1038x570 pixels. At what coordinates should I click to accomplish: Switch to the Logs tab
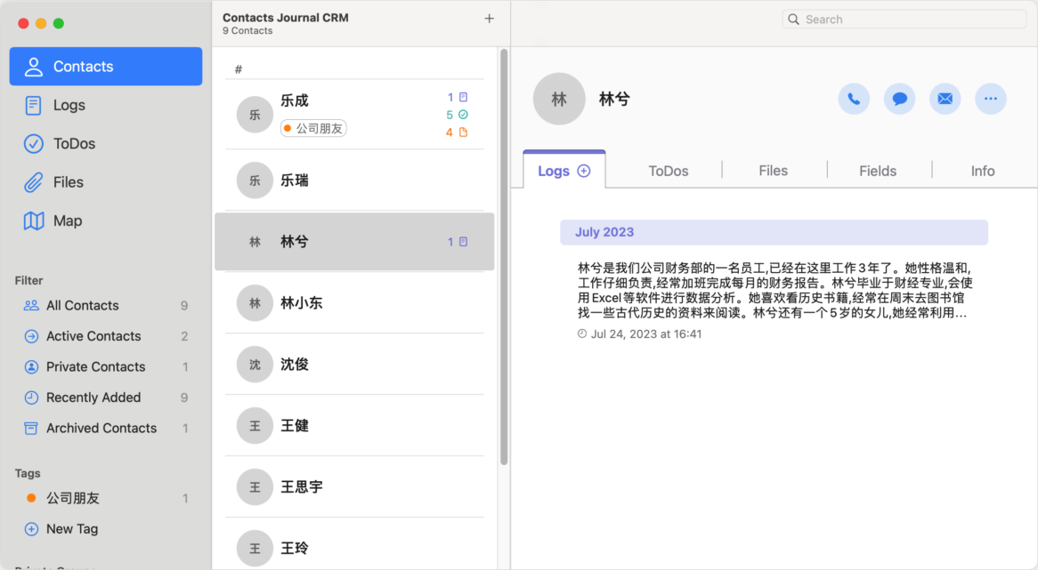pos(564,170)
